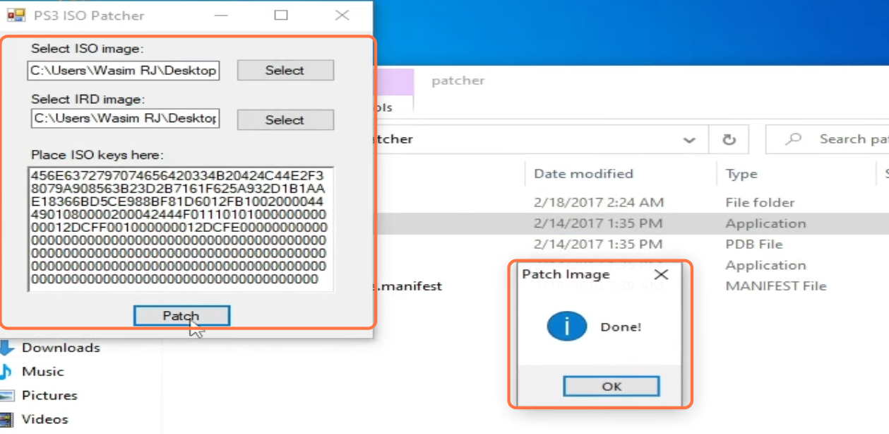Click the File folder type cell
The width and height of the screenshot is (889, 434).
(x=760, y=202)
